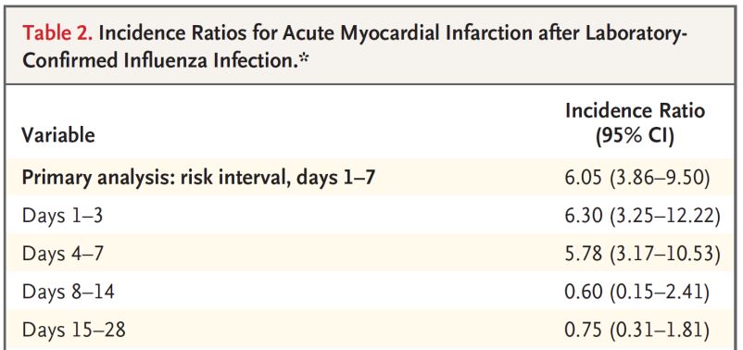Select the 'Variable' column header
This screenshot has height=350, width=743.
(58, 135)
